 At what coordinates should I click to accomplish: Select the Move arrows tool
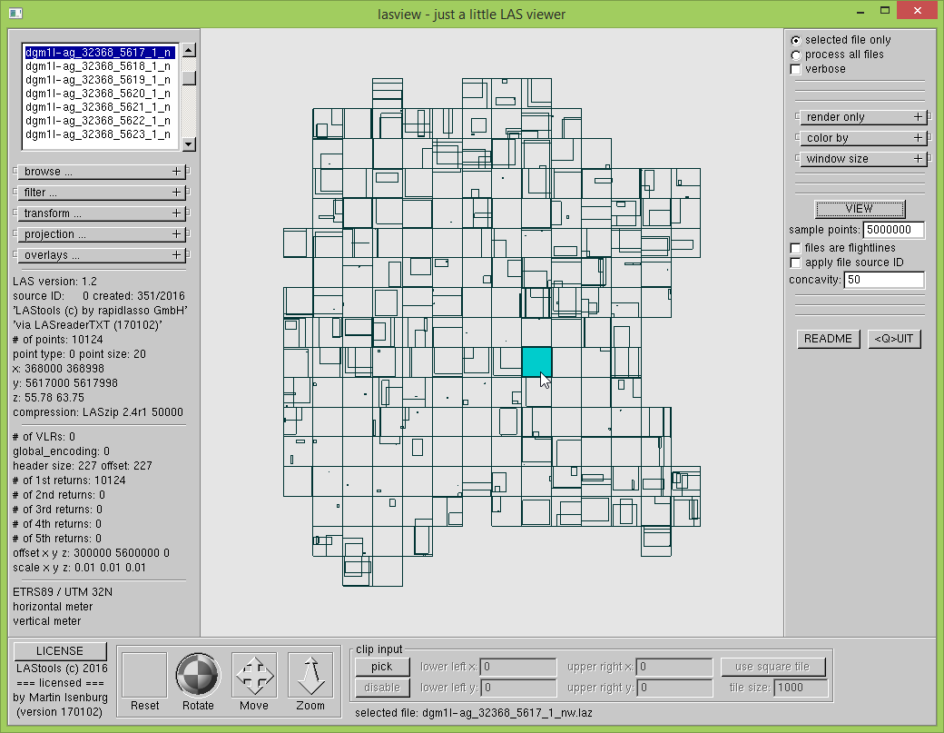[254, 676]
